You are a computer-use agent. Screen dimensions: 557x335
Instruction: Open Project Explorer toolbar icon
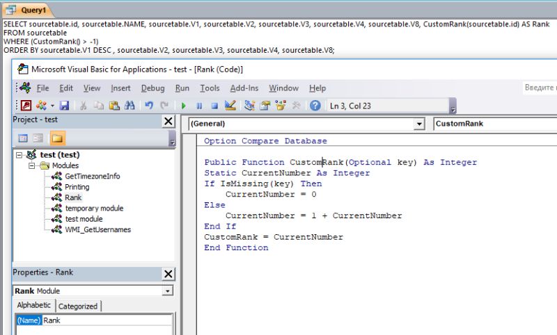click(x=250, y=105)
